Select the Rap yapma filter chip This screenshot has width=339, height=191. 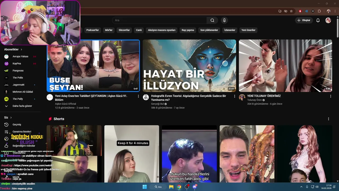point(188,30)
